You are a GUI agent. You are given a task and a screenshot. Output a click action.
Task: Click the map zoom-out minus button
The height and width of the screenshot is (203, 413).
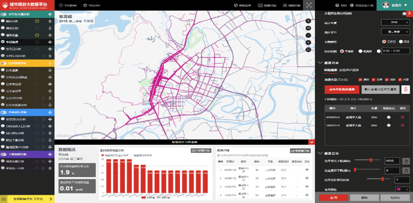click(309, 35)
